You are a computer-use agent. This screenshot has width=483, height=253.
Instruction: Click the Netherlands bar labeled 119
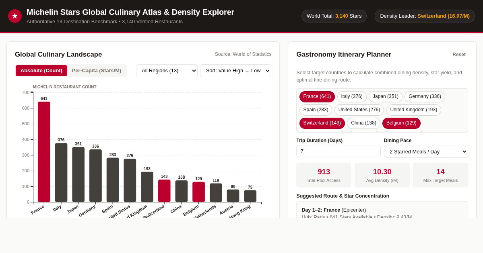point(216,193)
